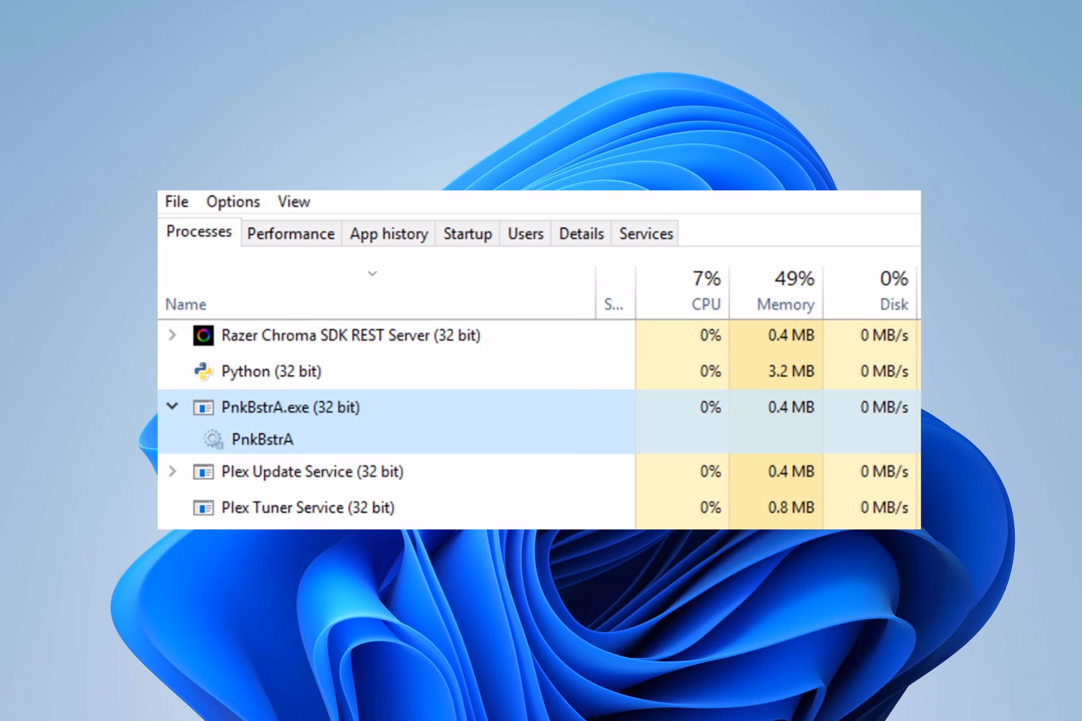Click the Plex Tuner Service icon
The width and height of the screenshot is (1082, 721).
(203, 508)
